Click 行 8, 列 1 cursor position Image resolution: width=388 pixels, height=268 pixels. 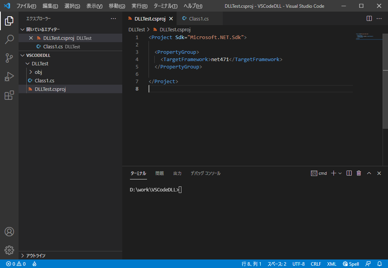[251, 264]
